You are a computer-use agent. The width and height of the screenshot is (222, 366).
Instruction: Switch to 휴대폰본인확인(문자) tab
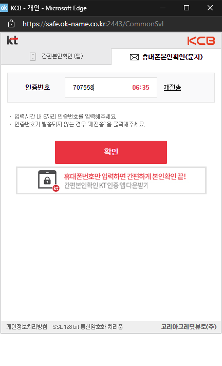166,57
